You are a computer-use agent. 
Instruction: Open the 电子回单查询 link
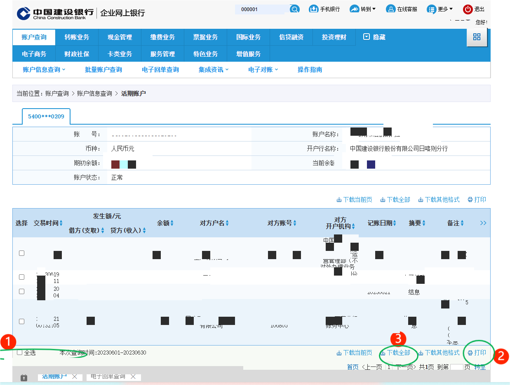(160, 70)
